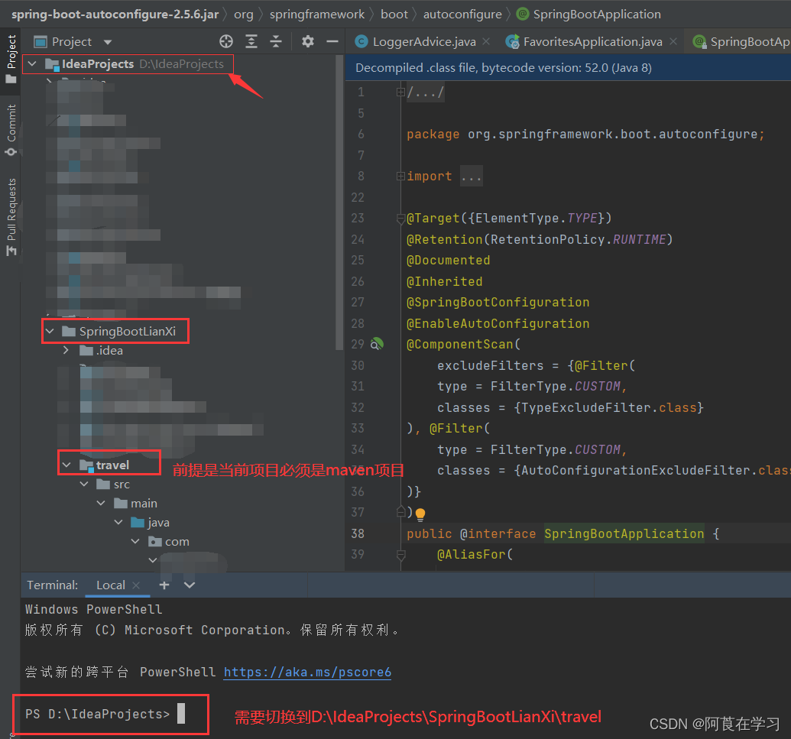Close the Local terminal tab
791x739 pixels.
click(136, 585)
